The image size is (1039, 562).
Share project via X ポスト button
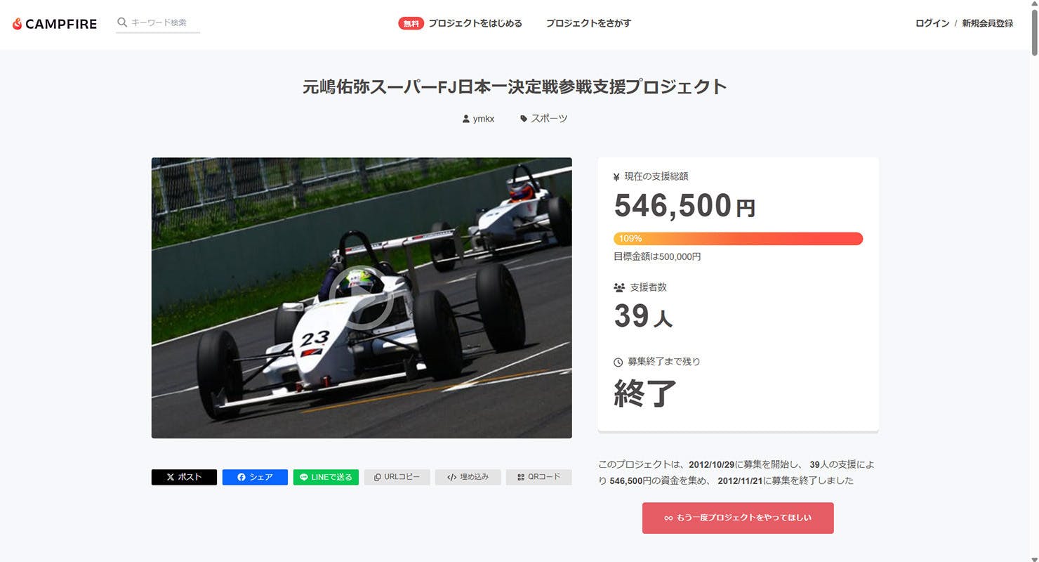pos(184,477)
